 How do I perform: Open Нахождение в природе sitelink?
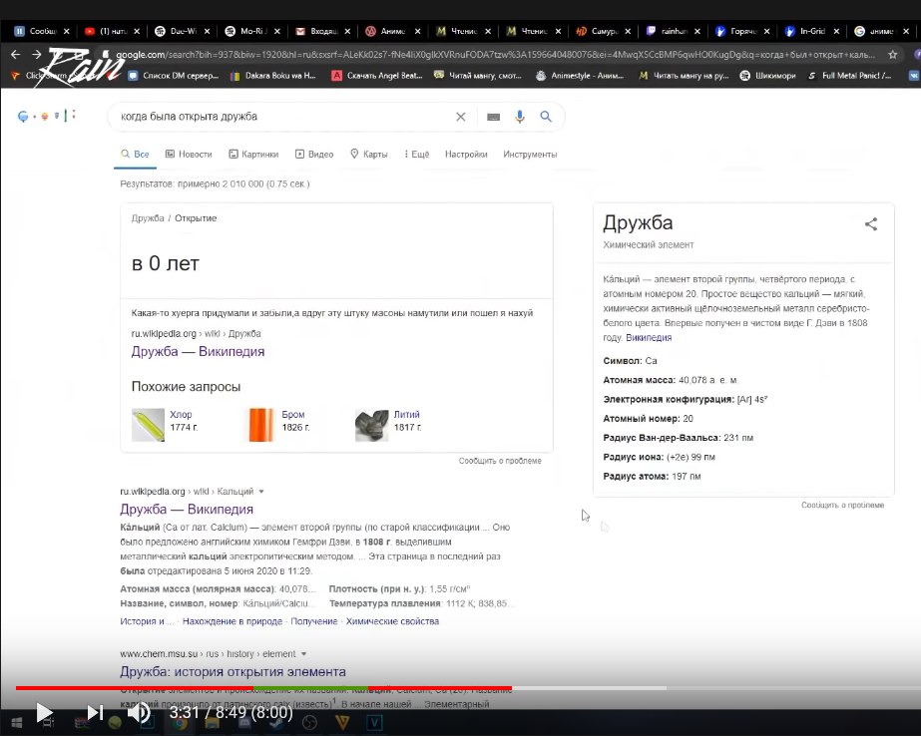232,621
